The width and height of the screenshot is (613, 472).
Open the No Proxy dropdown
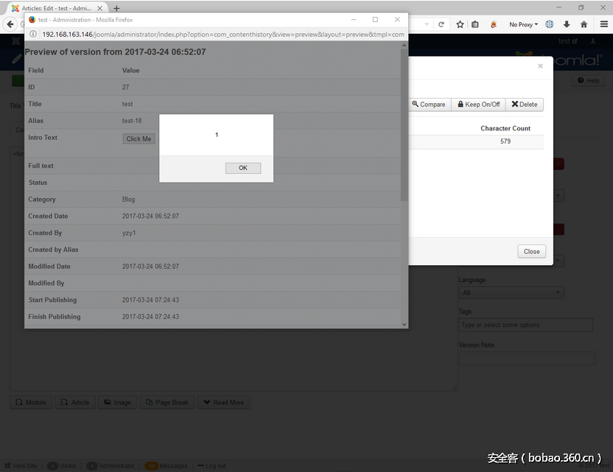(523, 24)
